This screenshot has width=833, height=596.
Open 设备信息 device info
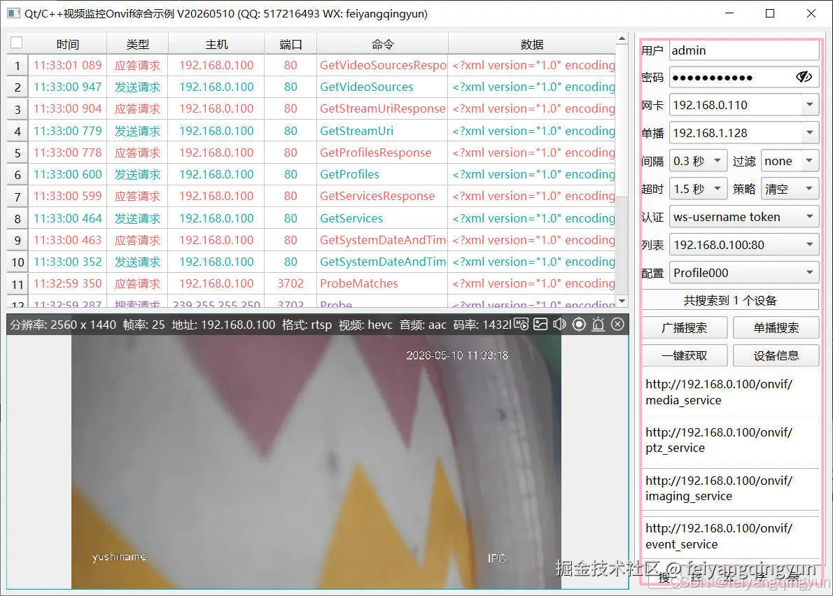click(x=776, y=355)
